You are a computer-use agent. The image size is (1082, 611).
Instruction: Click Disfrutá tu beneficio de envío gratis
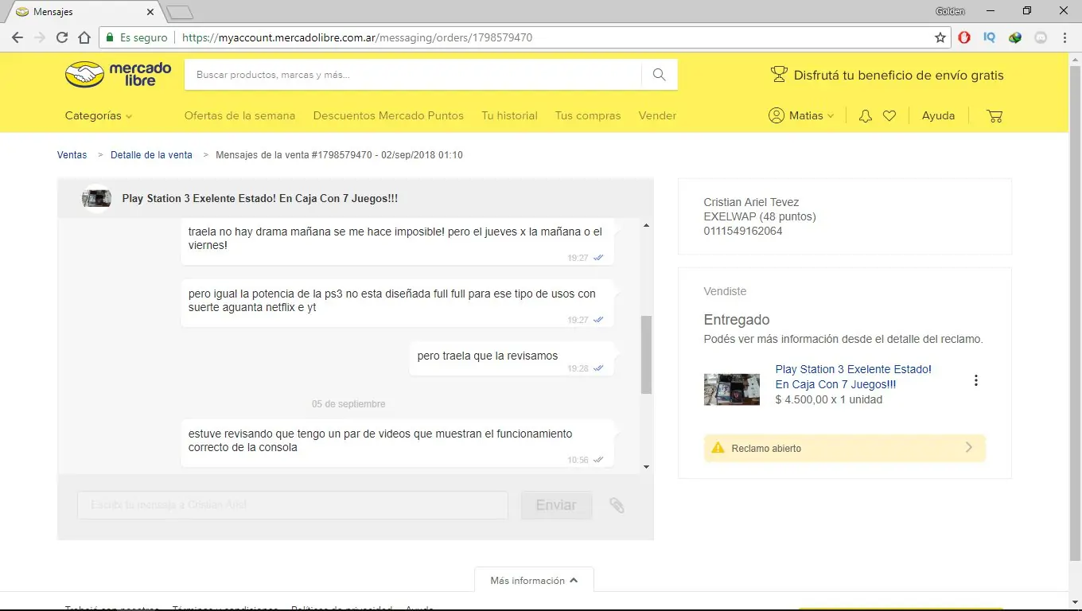[899, 76]
